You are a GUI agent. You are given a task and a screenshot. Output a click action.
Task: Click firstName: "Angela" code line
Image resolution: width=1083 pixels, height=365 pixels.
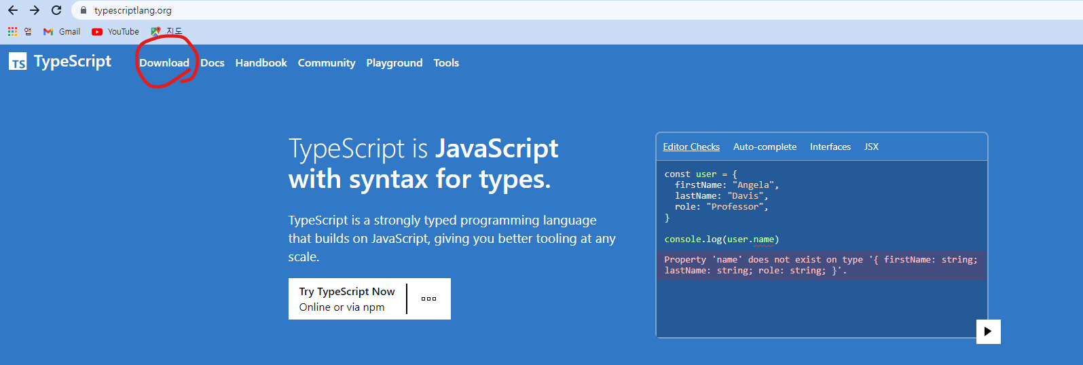(727, 185)
